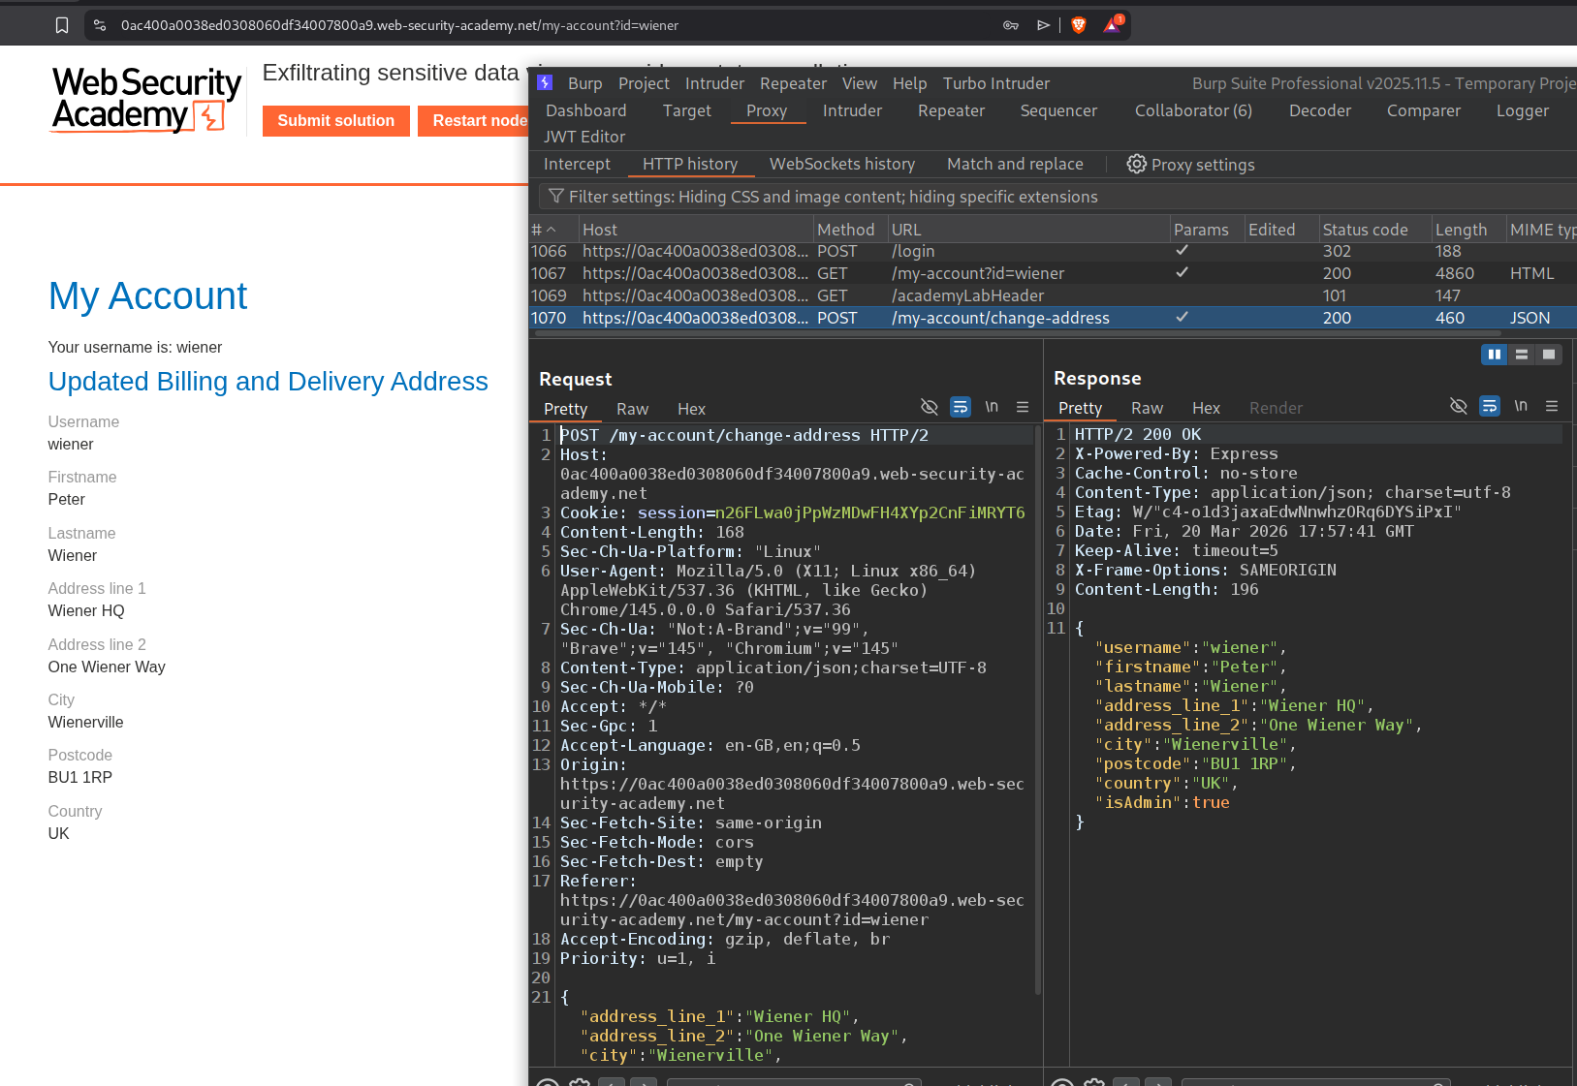Open the Intruder menu in the menu bar
The height and width of the screenshot is (1086, 1577).
pyautogui.click(x=714, y=83)
